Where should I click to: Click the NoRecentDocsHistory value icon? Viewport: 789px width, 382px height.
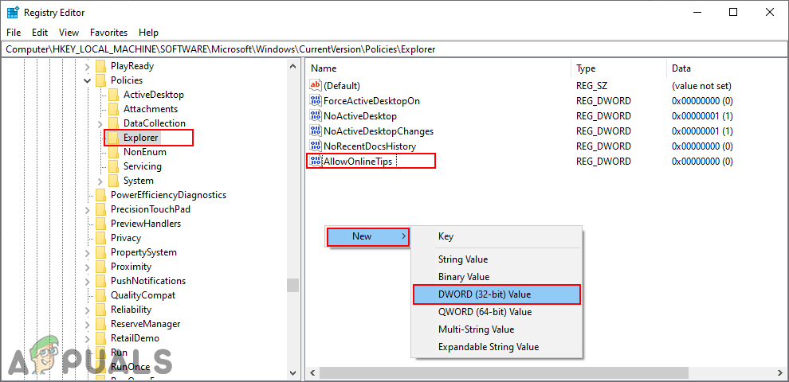[315, 146]
